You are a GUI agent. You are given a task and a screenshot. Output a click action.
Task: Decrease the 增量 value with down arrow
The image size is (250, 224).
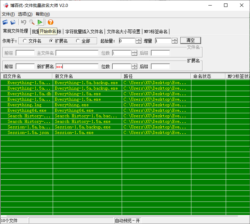[x=175, y=43]
